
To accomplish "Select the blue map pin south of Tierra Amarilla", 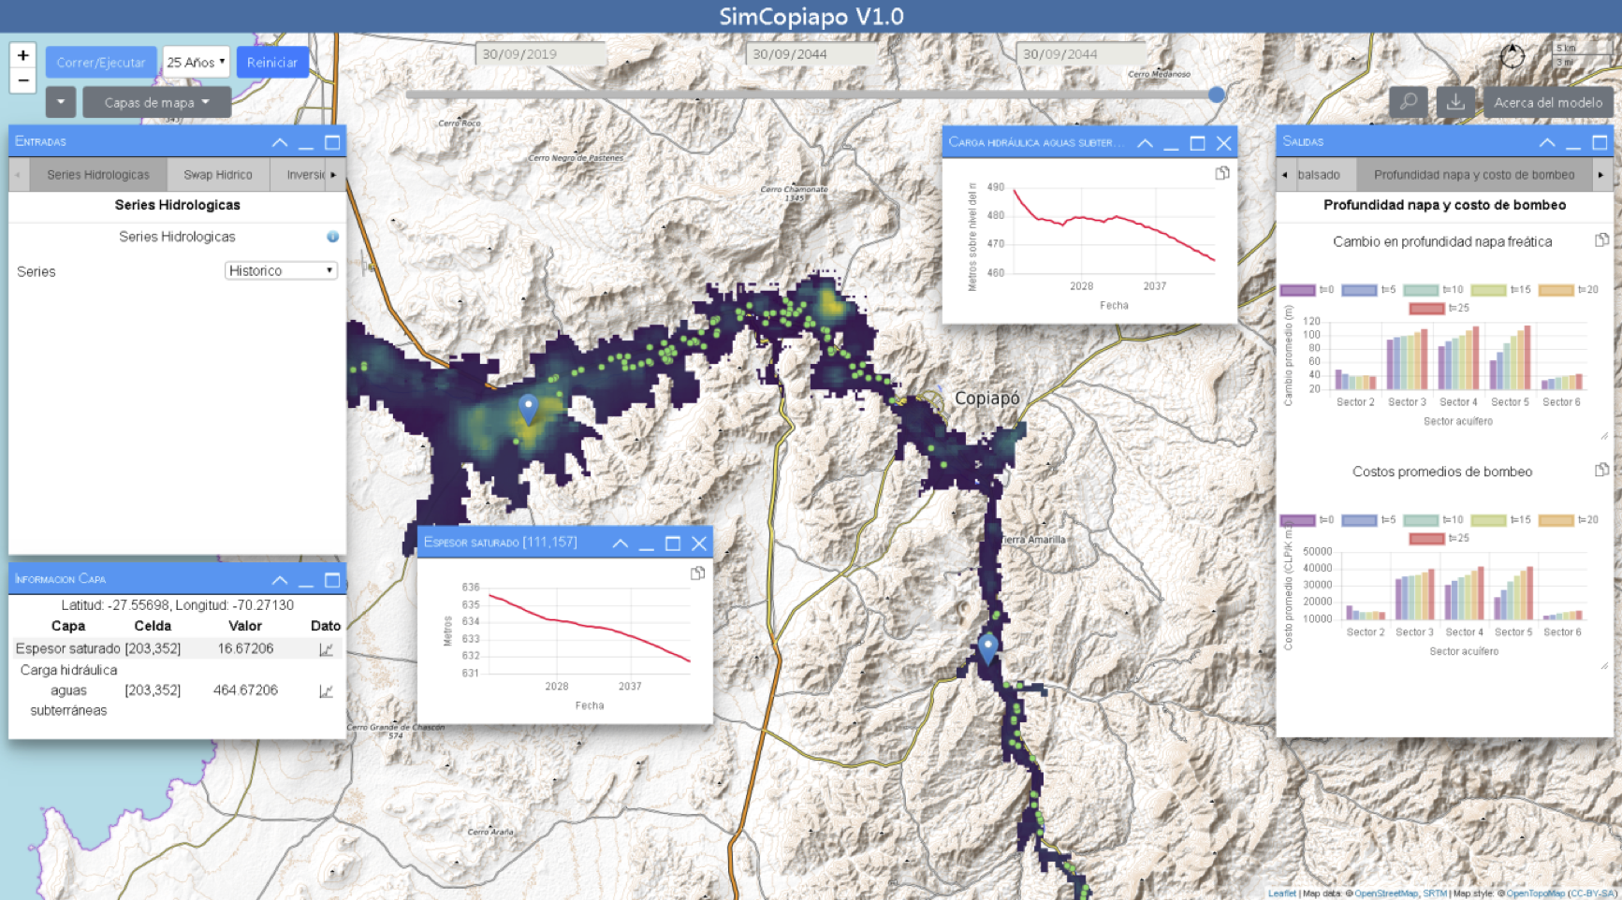I will 987,647.
